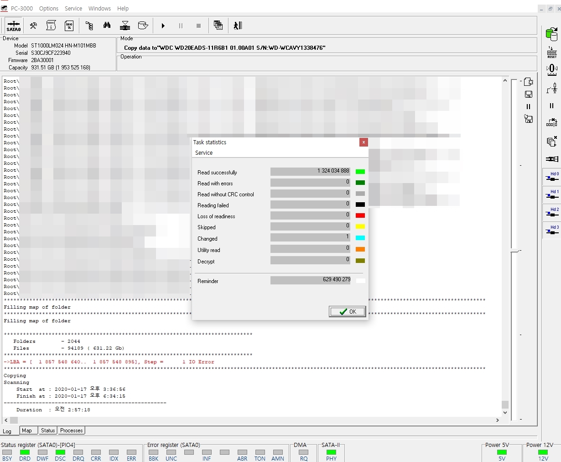Click the red LBA IO Error log line
The width and height of the screenshot is (561, 462).
[x=109, y=362]
